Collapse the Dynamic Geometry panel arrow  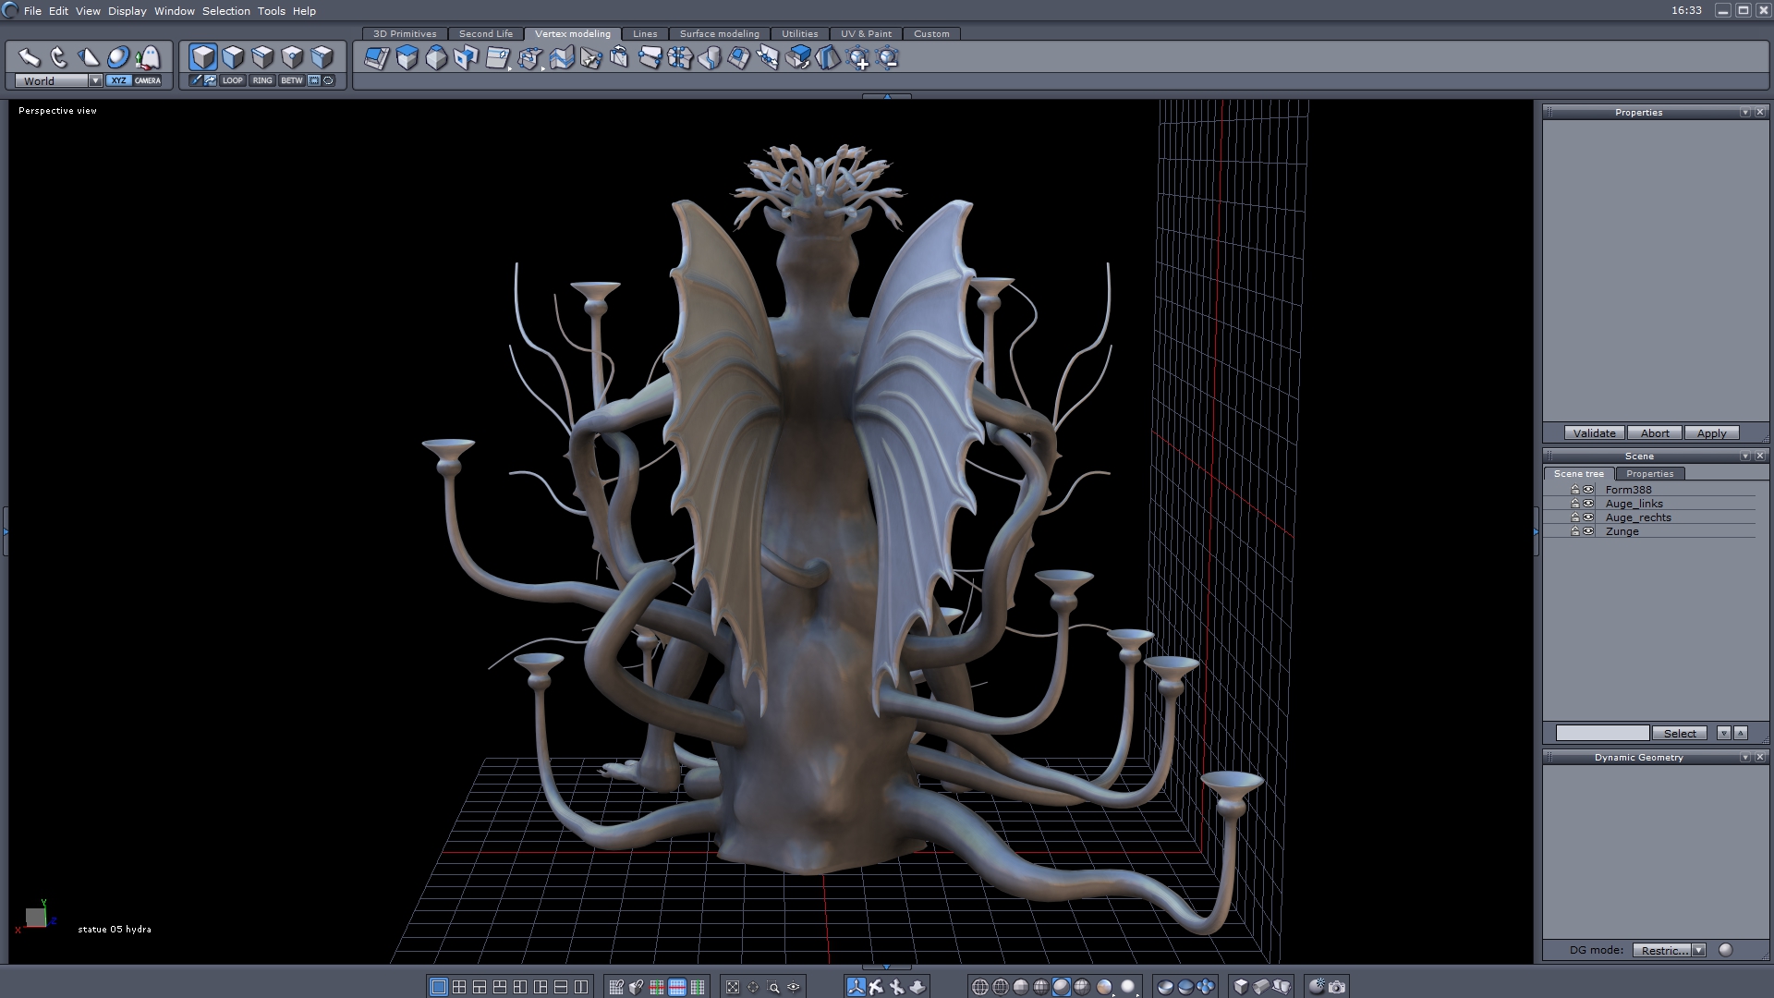click(1744, 758)
